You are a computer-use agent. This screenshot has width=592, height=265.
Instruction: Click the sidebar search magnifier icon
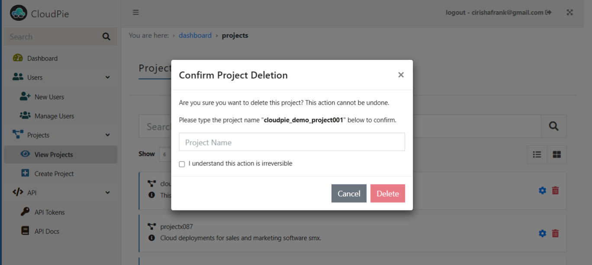tap(106, 37)
